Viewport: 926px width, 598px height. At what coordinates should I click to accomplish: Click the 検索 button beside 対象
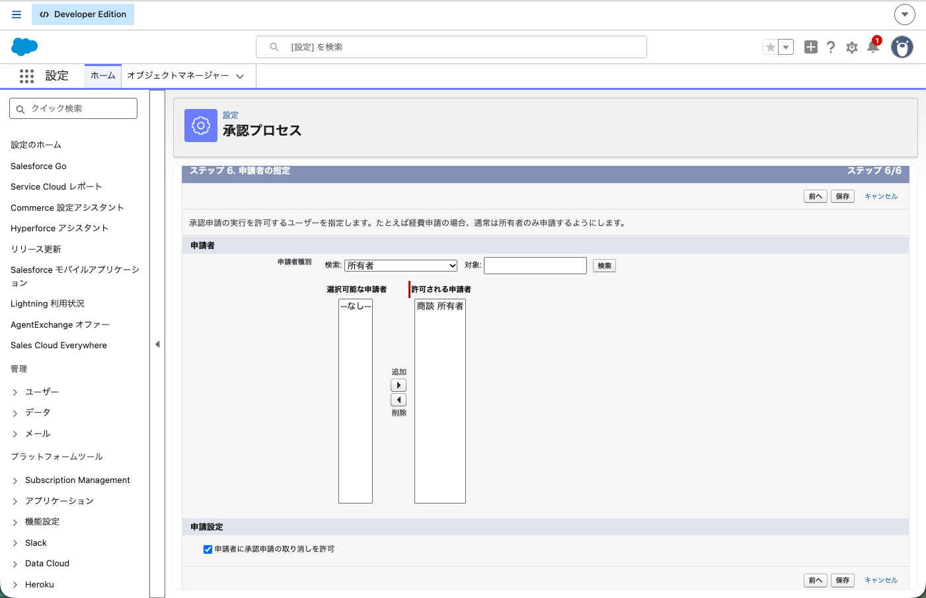point(604,266)
